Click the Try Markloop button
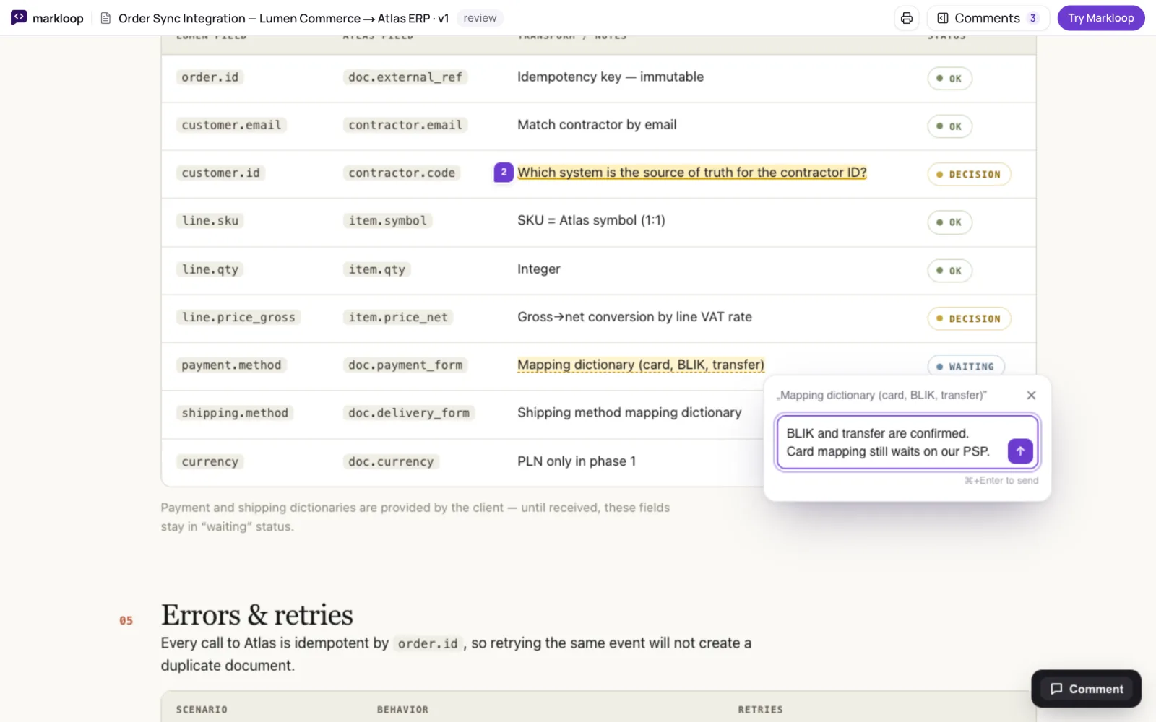 1101,18
